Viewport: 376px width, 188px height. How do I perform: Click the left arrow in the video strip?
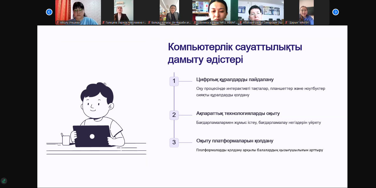click(x=49, y=12)
